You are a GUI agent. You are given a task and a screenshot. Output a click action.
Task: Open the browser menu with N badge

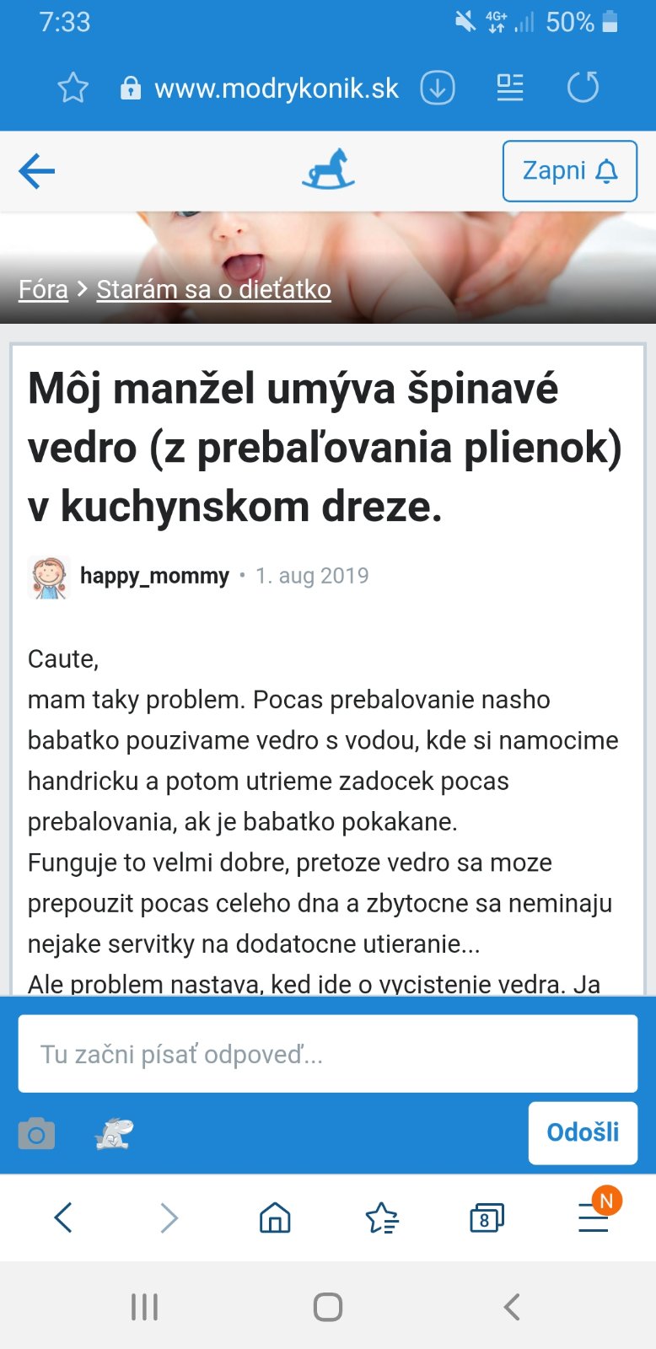click(594, 1218)
